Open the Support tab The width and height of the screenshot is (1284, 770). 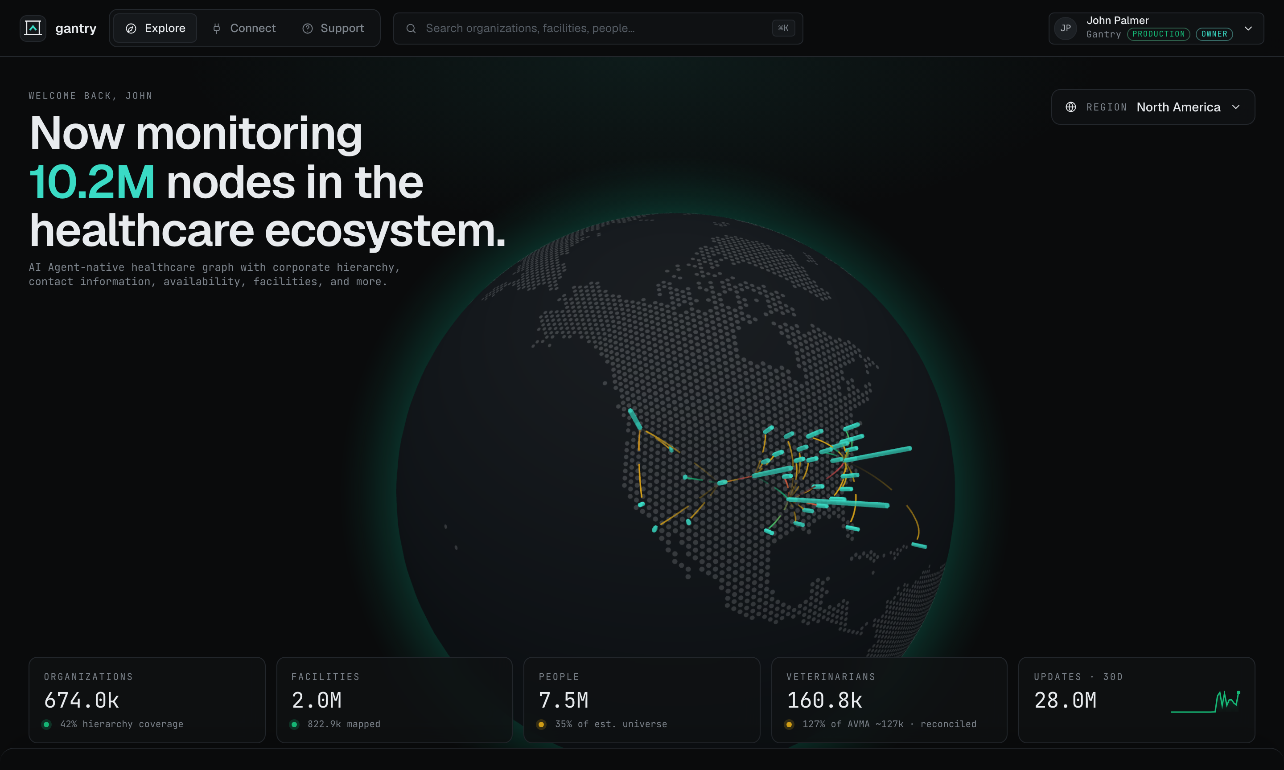333,28
